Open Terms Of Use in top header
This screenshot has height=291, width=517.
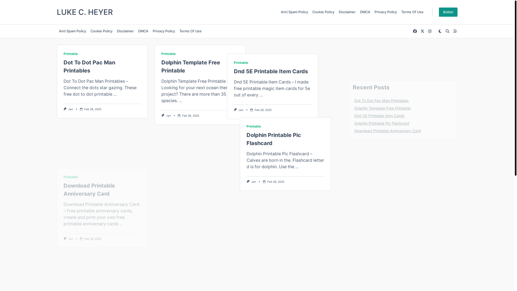(x=412, y=12)
